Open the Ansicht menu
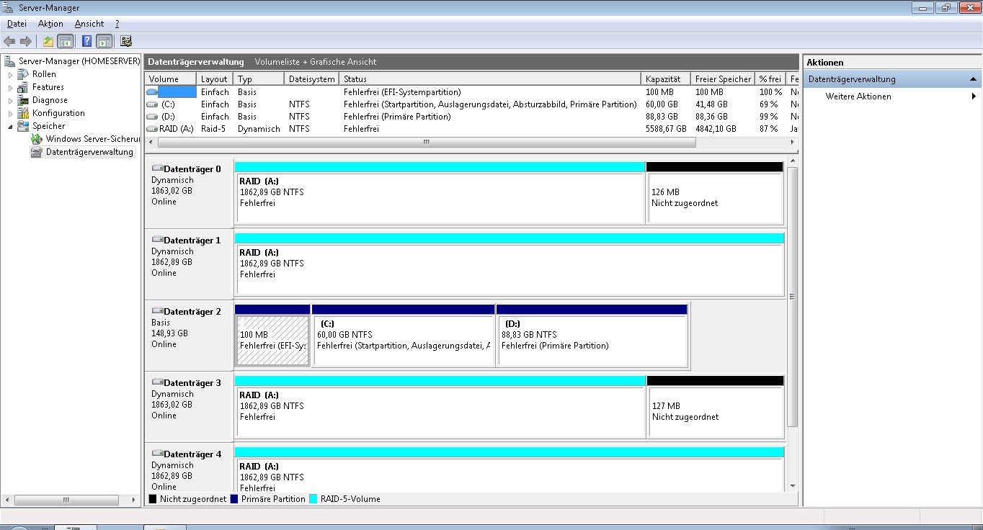 click(x=89, y=24)
